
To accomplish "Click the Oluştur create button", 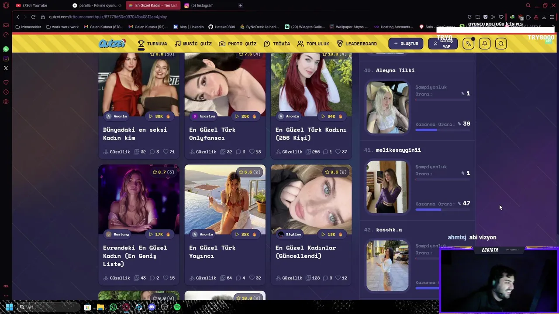I will (406, 44).
